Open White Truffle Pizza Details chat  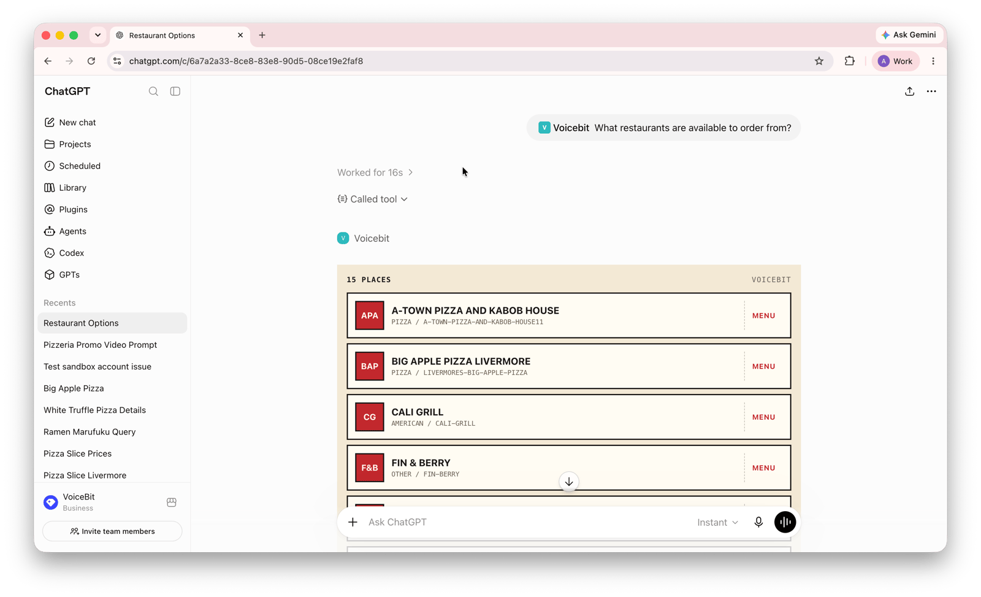coord(112,410)
